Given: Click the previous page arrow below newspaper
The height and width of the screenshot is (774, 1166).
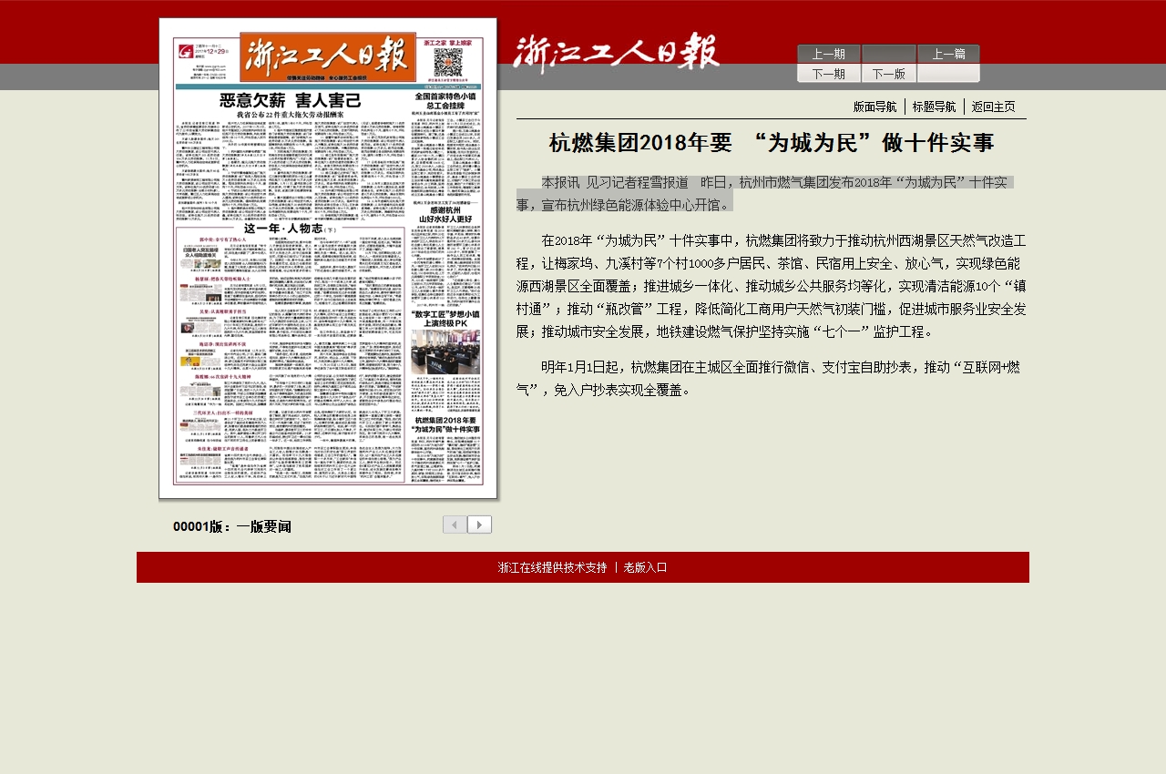Looking at the screenshot, I should [455, 524].
